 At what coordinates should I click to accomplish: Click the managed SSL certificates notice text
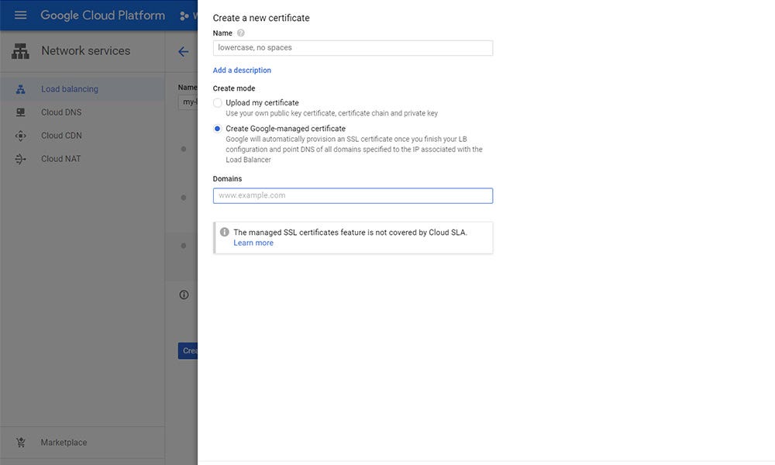point(350,232)
